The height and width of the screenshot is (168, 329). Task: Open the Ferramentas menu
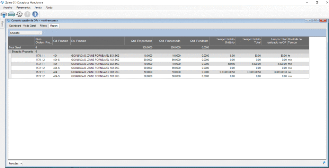coord(23,7)
